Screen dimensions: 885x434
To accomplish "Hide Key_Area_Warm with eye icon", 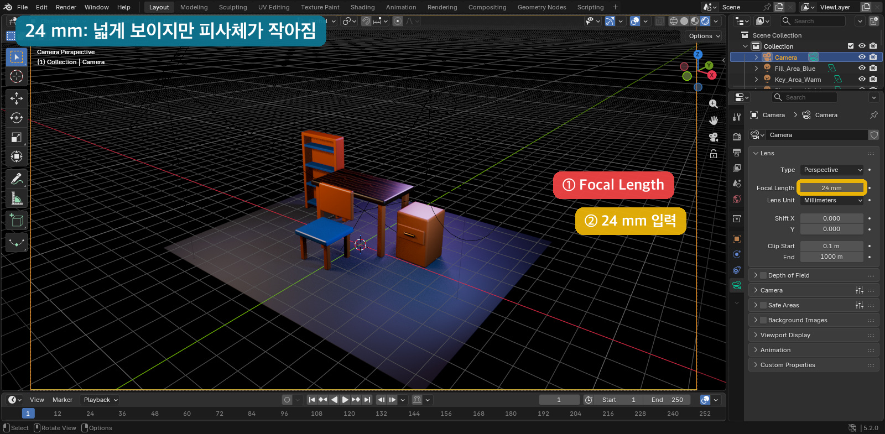I will tap(862, 79).
